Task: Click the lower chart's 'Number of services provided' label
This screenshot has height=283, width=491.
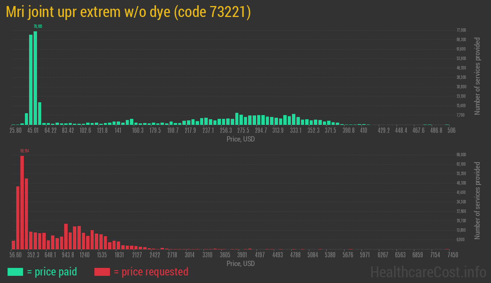Action: pos(477,200)
